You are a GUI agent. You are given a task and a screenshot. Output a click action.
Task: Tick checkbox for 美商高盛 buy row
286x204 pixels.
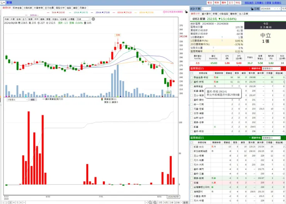point(192,86)
